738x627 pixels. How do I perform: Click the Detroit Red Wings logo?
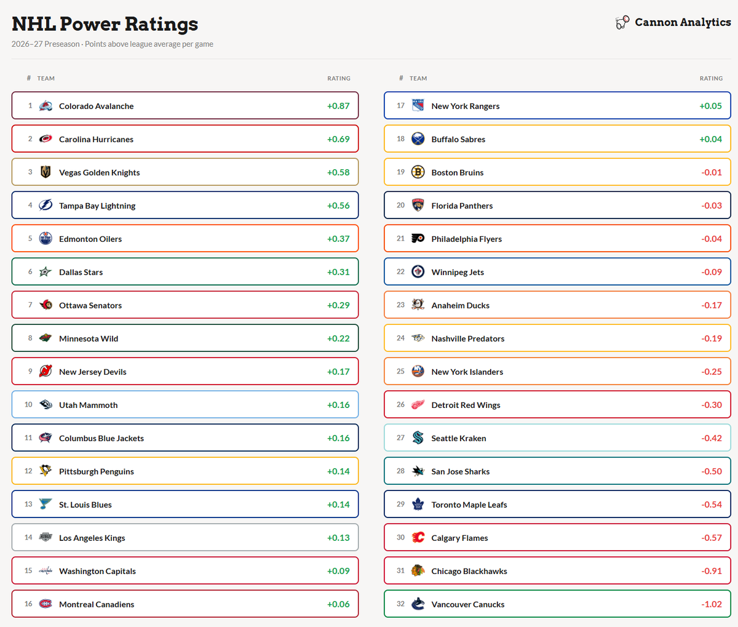click(418, 405)
